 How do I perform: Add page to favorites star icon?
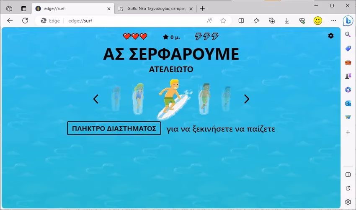click(223, 20)
